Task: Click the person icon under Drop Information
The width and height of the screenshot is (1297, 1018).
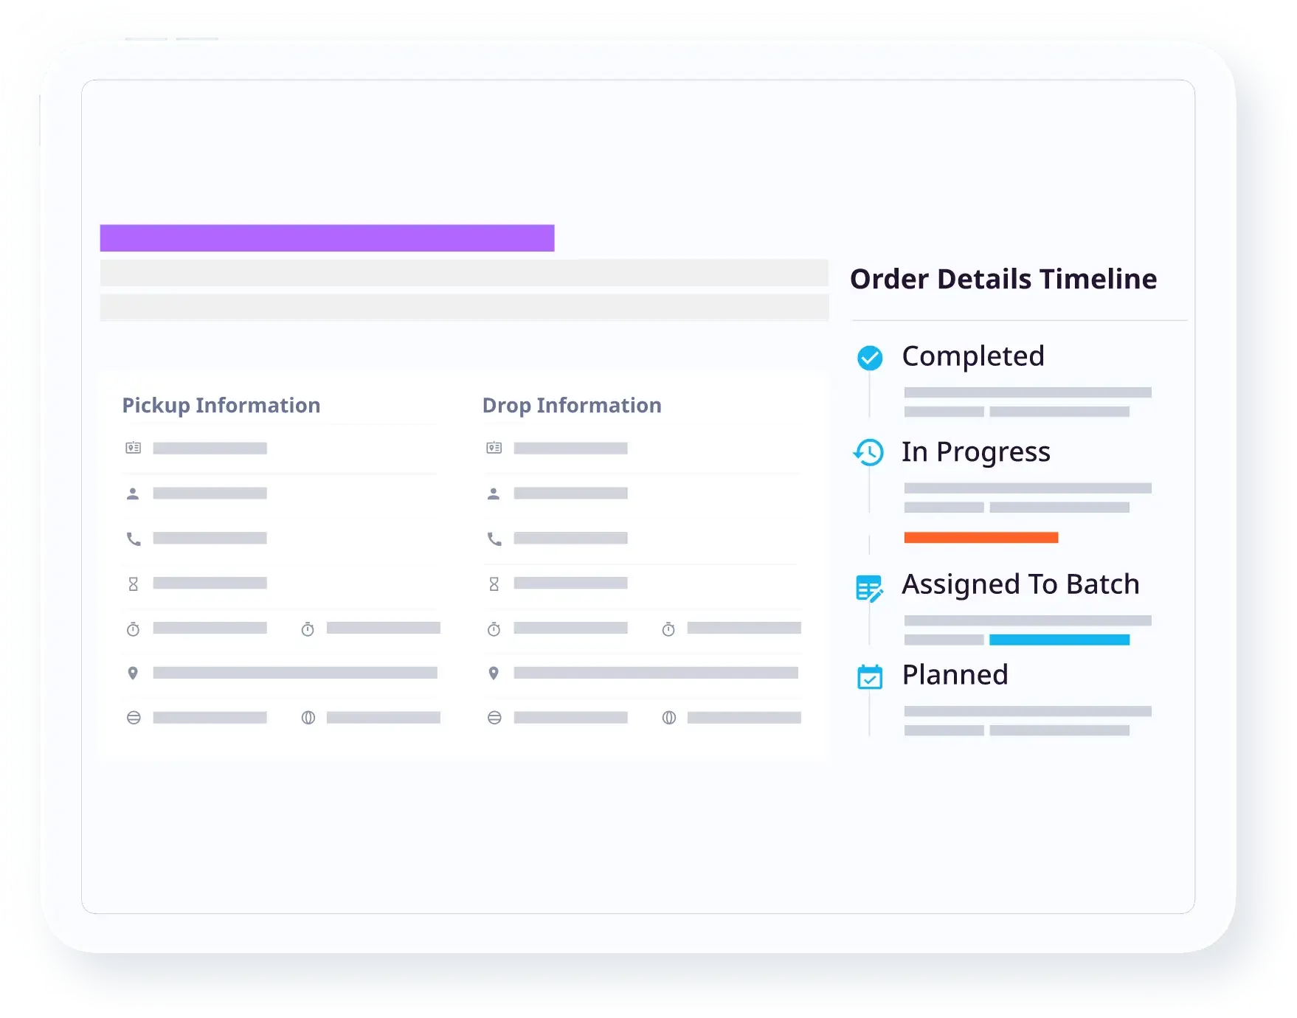Action: point(494,494)
